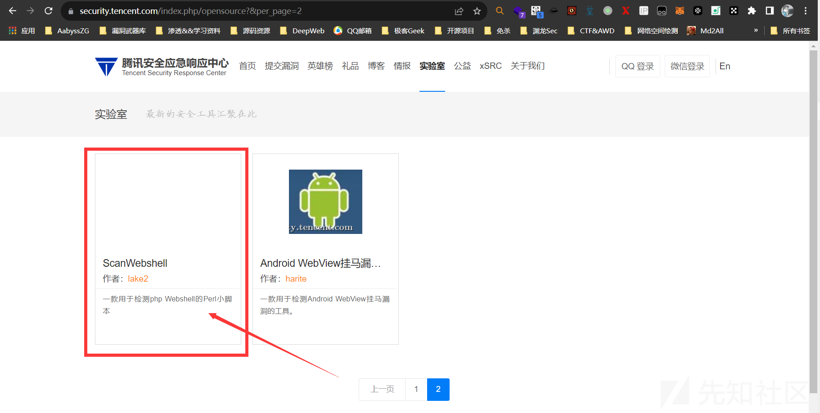Open the MetaMask fox extension
Viewport: 820px width, 413px height.
point(680,11)
